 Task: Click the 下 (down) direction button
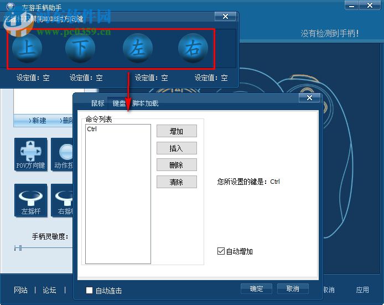pos(80,49)
